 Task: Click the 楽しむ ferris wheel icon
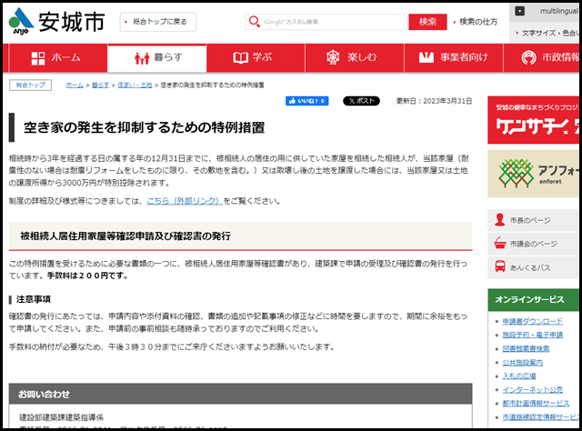(x=333, y=57)
